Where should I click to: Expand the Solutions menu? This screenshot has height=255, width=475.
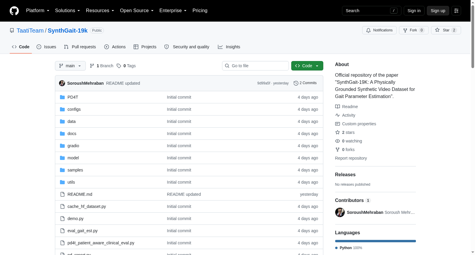tap(67, 11)
